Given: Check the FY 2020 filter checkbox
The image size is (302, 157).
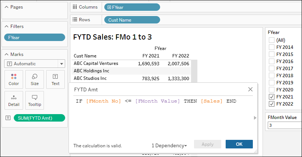Looking at the screenshot, I should tap(272, 90).
